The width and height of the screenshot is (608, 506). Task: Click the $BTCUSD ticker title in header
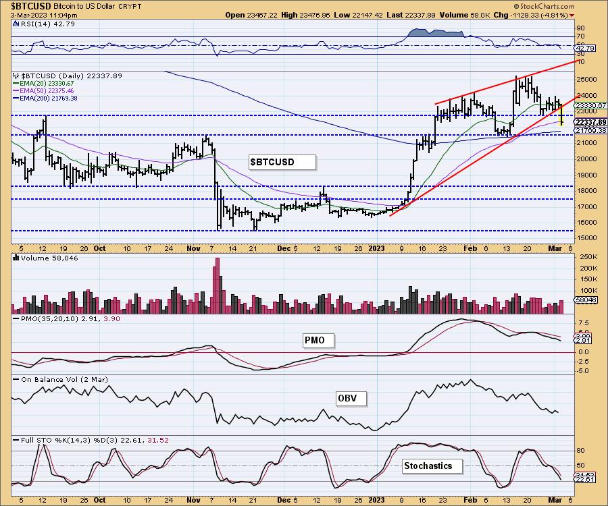click(x=31, y=6)
